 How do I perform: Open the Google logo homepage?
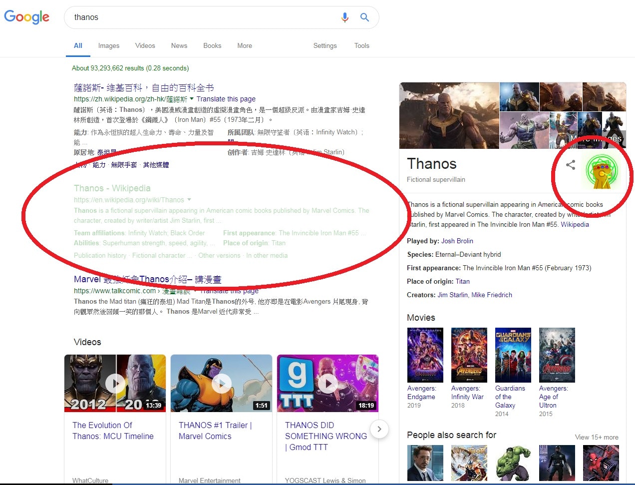(27, 17)
